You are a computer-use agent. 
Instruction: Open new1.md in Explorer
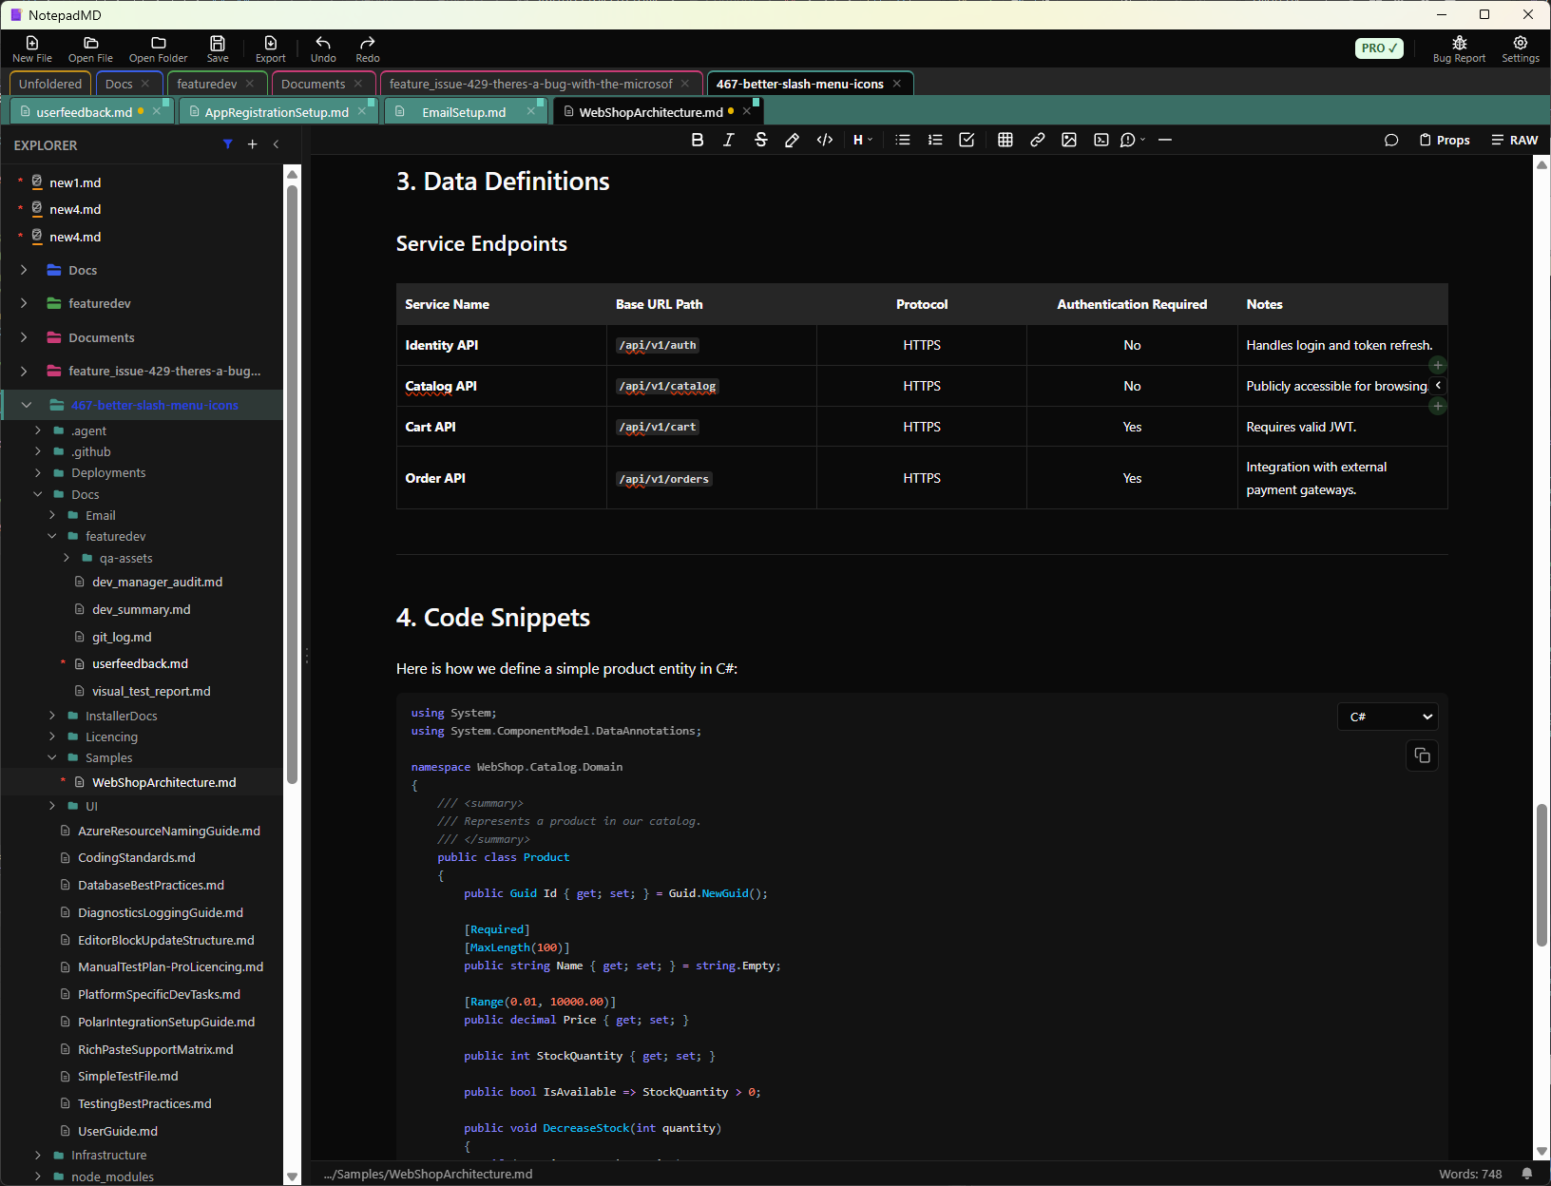coord(75,182)
